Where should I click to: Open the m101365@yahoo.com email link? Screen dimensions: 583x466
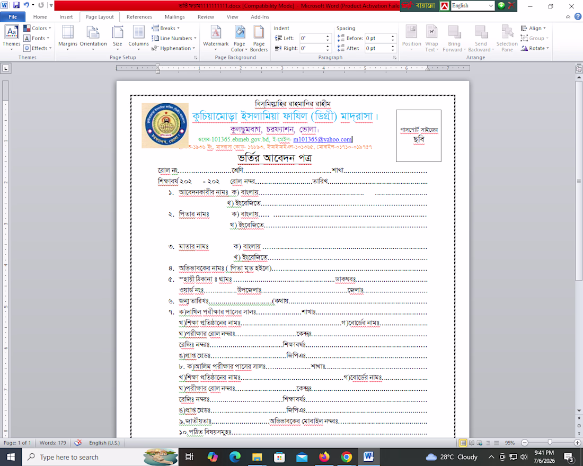pyautogui.click(x=322, y=139)
